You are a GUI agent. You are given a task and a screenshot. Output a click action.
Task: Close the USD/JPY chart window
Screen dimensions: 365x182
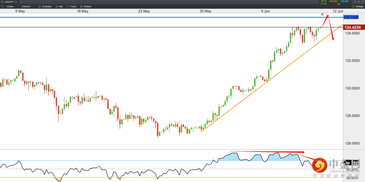tap(363, 2)
